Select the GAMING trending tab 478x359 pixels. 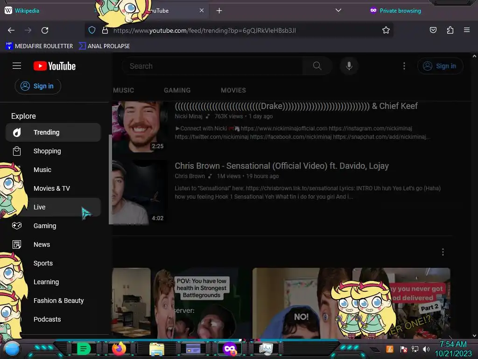click(x=177, y=90)
